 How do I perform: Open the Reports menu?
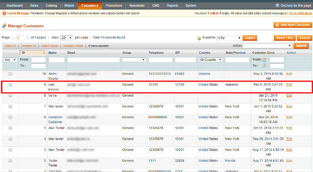pos(172,5)
